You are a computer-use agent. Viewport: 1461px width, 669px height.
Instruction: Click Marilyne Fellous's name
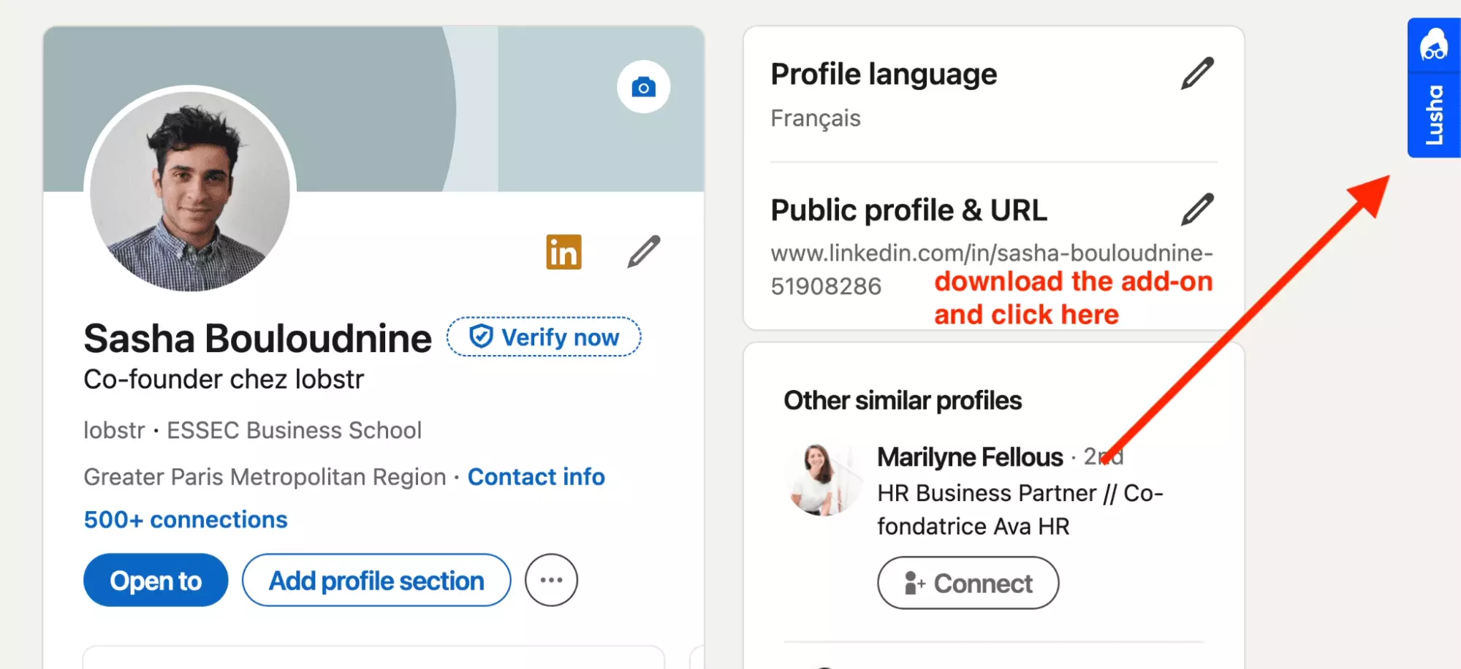(970, 456)
